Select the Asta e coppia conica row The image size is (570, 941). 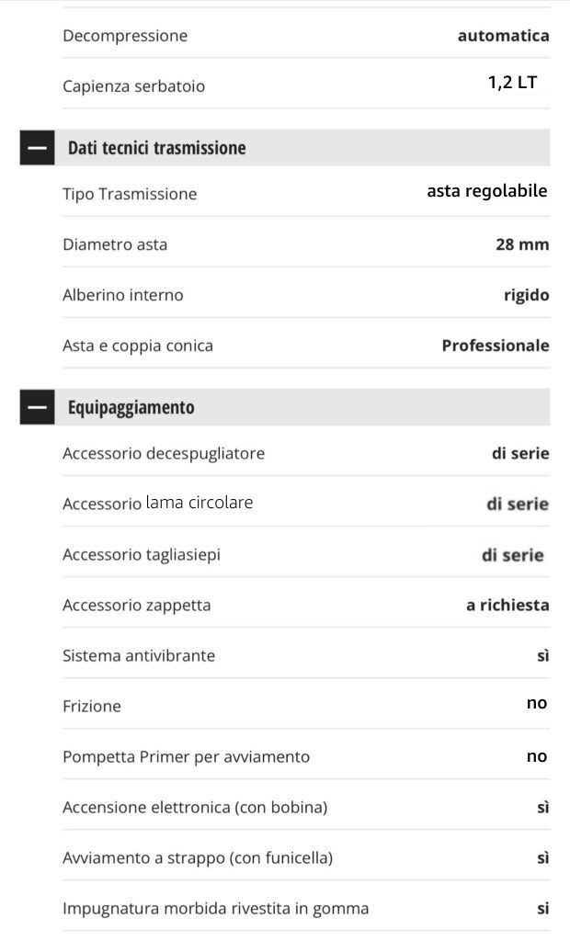(306, 344)
